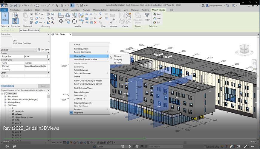260x149 pixels.
Task: Click the Edit Type button
Action: tap(43, 49)
